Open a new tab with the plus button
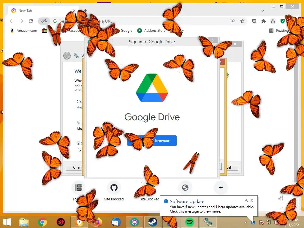This screenshot has height=228, width=304. click(x=85, y=11)
